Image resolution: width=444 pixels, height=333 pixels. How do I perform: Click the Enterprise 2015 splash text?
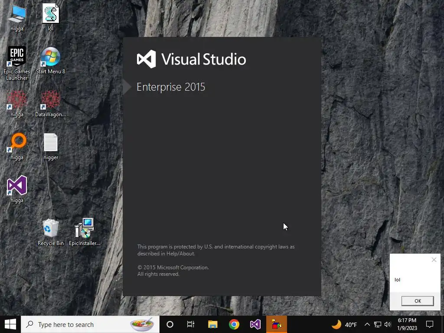[x=171, y=87]
